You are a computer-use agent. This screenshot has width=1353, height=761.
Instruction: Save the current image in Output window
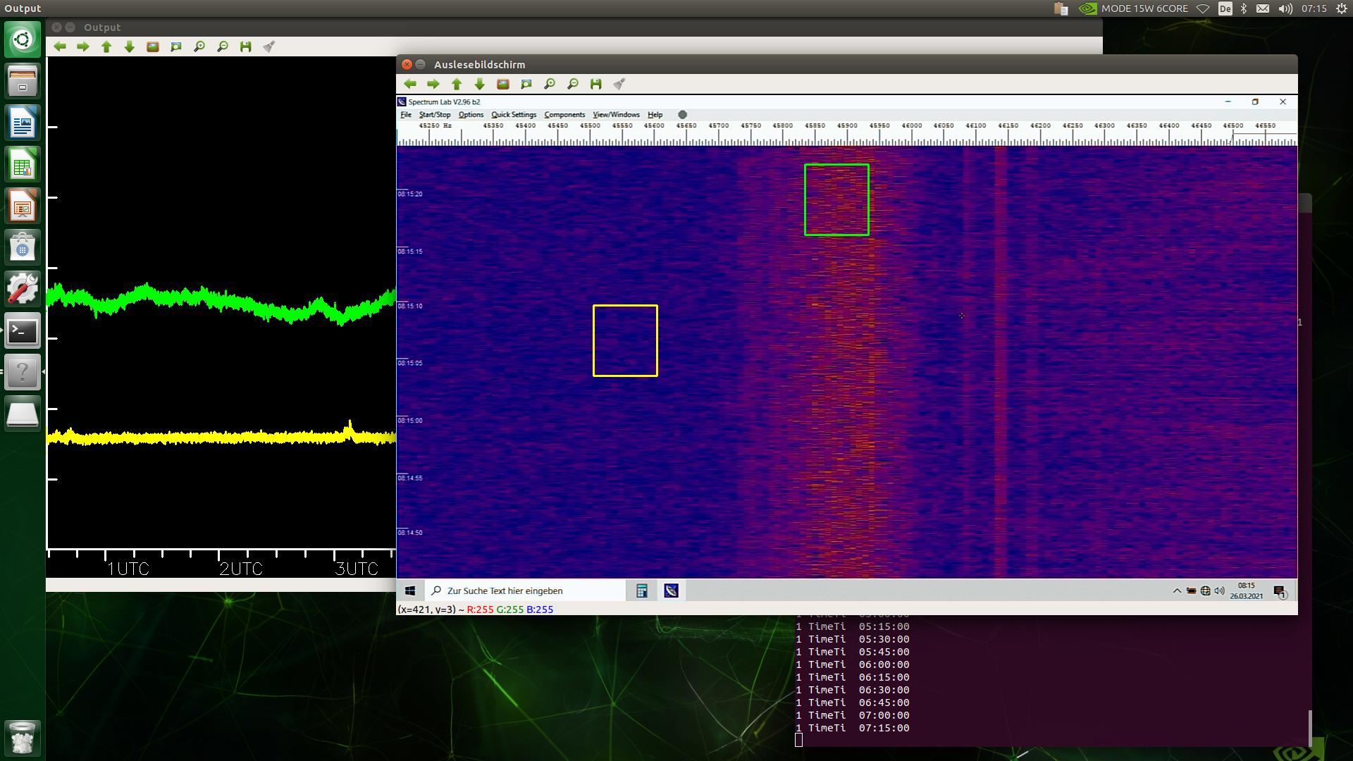pyautogui.click(x=246, y=47)
